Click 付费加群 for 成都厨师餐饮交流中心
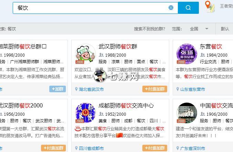The height and width of the screenshot is (152, 233). (155, 148)
